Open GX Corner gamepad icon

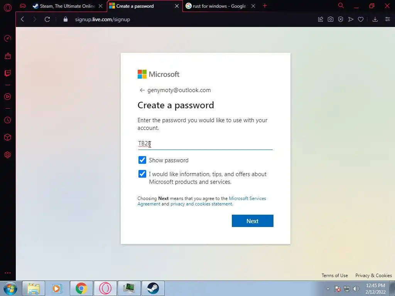coord(23,6)
